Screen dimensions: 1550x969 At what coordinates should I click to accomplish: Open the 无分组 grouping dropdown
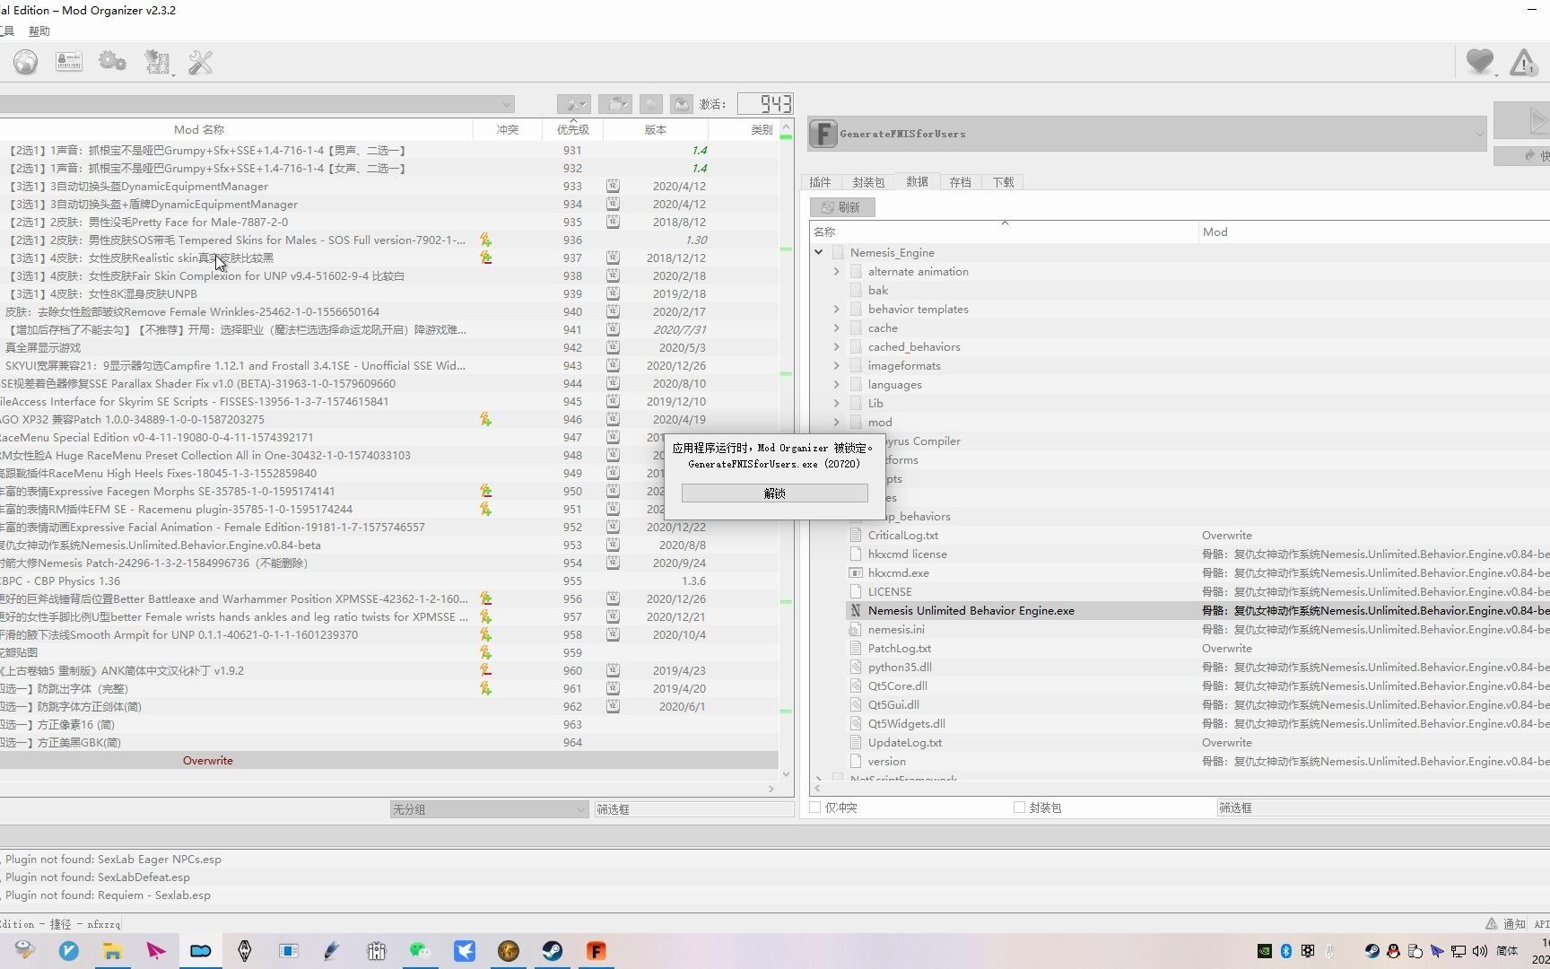pyautogui.click(x=489, y=809)
